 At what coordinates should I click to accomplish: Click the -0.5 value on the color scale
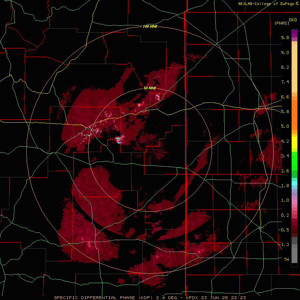284,230
